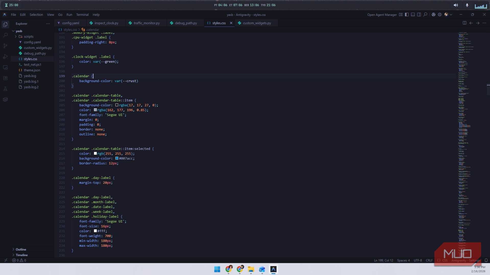The image size is (490, 275).
Task: Toggle the secondary sidebar visibility
Action: pyautogui.click(x=419, y=15)
